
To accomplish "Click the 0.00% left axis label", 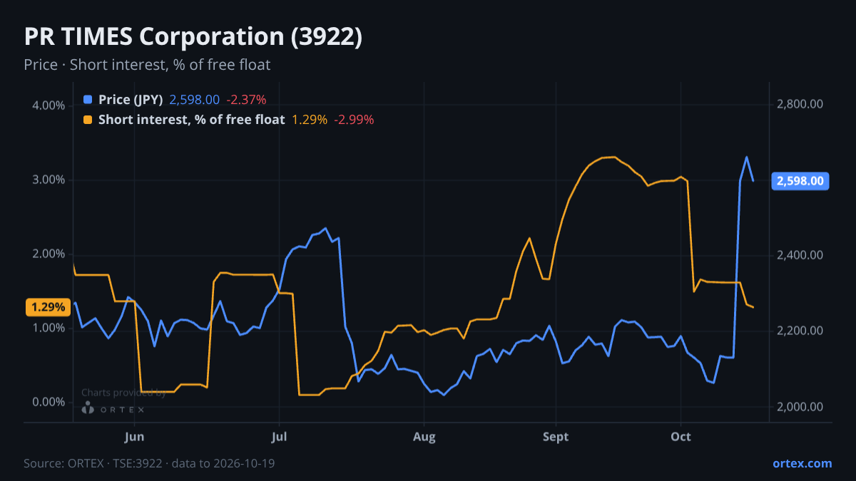I will (x=49, y=403).
